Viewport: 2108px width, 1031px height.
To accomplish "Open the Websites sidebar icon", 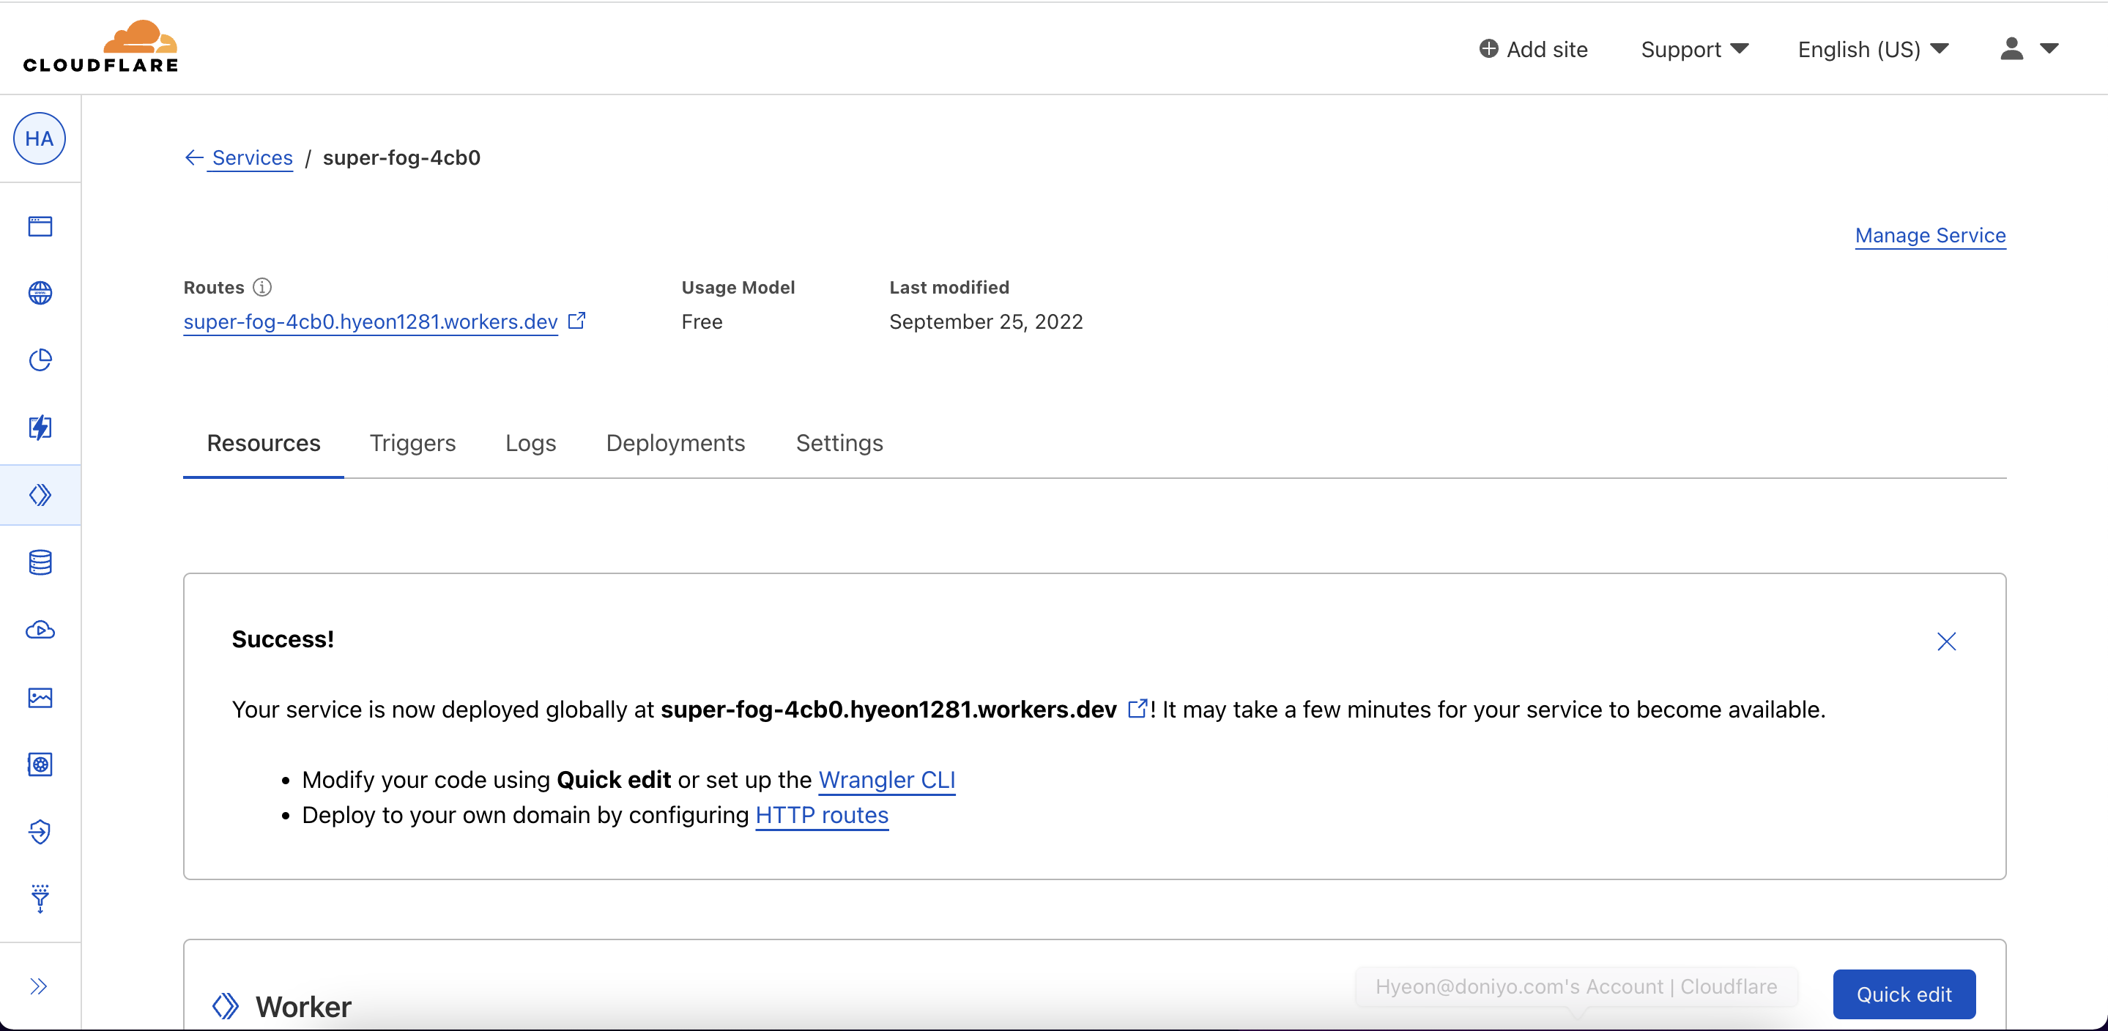I will coord(40,226).
